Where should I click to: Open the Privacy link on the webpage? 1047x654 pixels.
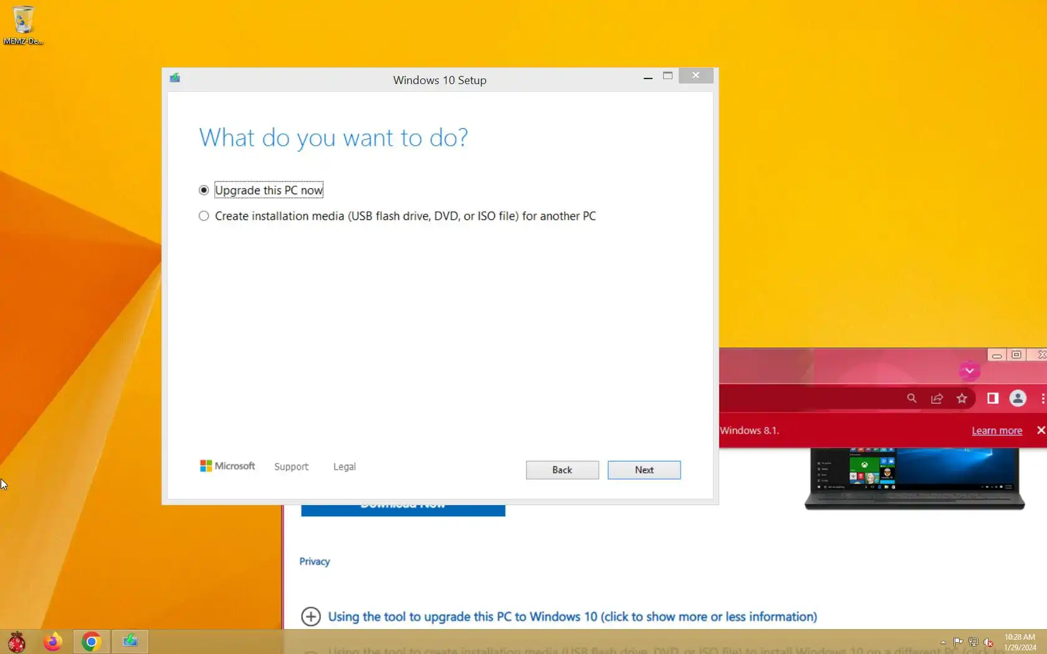click(x=314, y=561)
